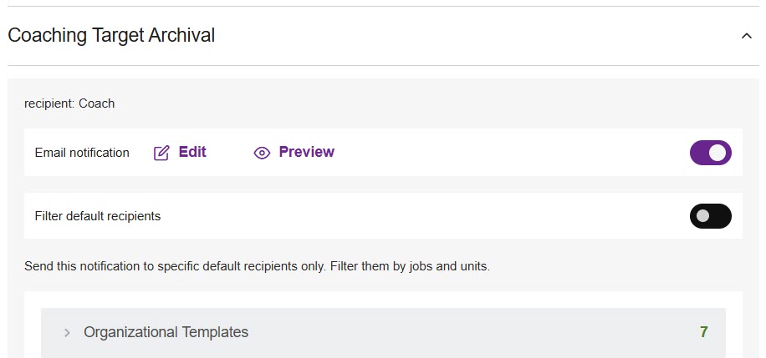
Task: Turn off the Email notification switch
Action: pos(710,153)
